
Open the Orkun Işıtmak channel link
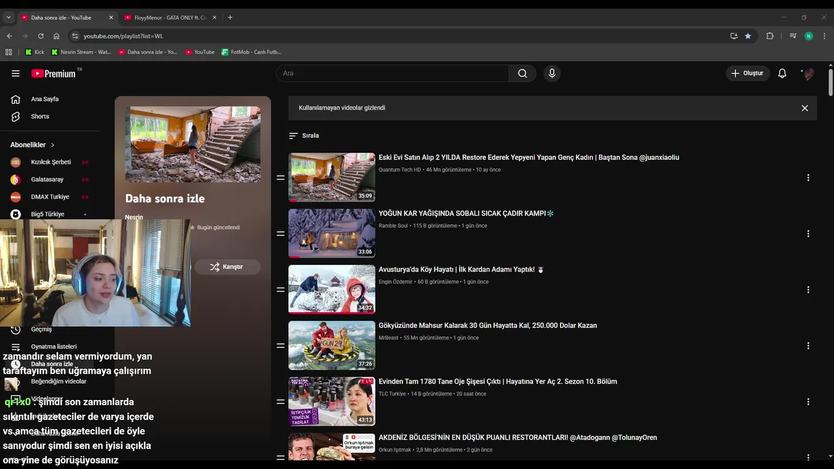395,450
